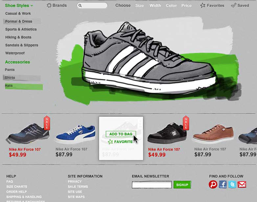This screenshot has height=202, width=257.
Task: Open the Twitter bird icon
Action: click(x=232, y=185)
